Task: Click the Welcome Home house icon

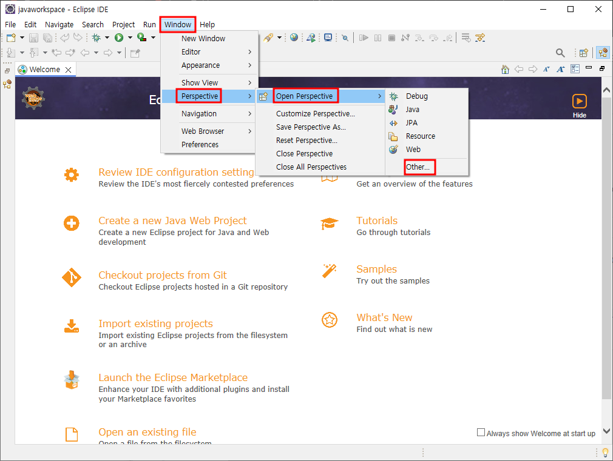Action: click(505, 70)
